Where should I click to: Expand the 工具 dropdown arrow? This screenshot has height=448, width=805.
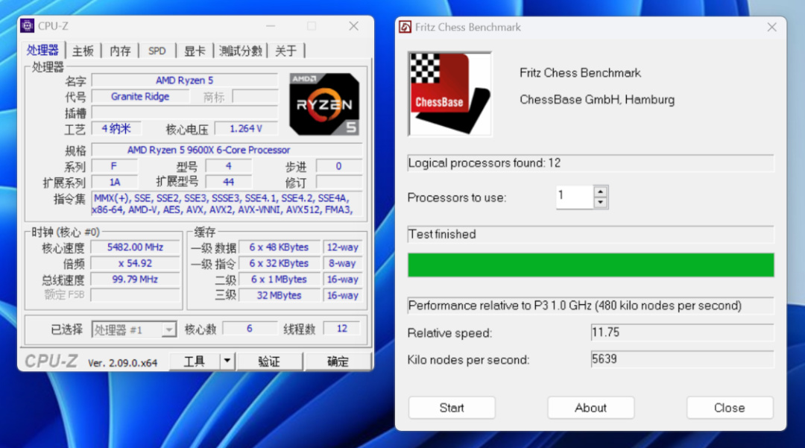pyautogui.click(x=227, y=362)
